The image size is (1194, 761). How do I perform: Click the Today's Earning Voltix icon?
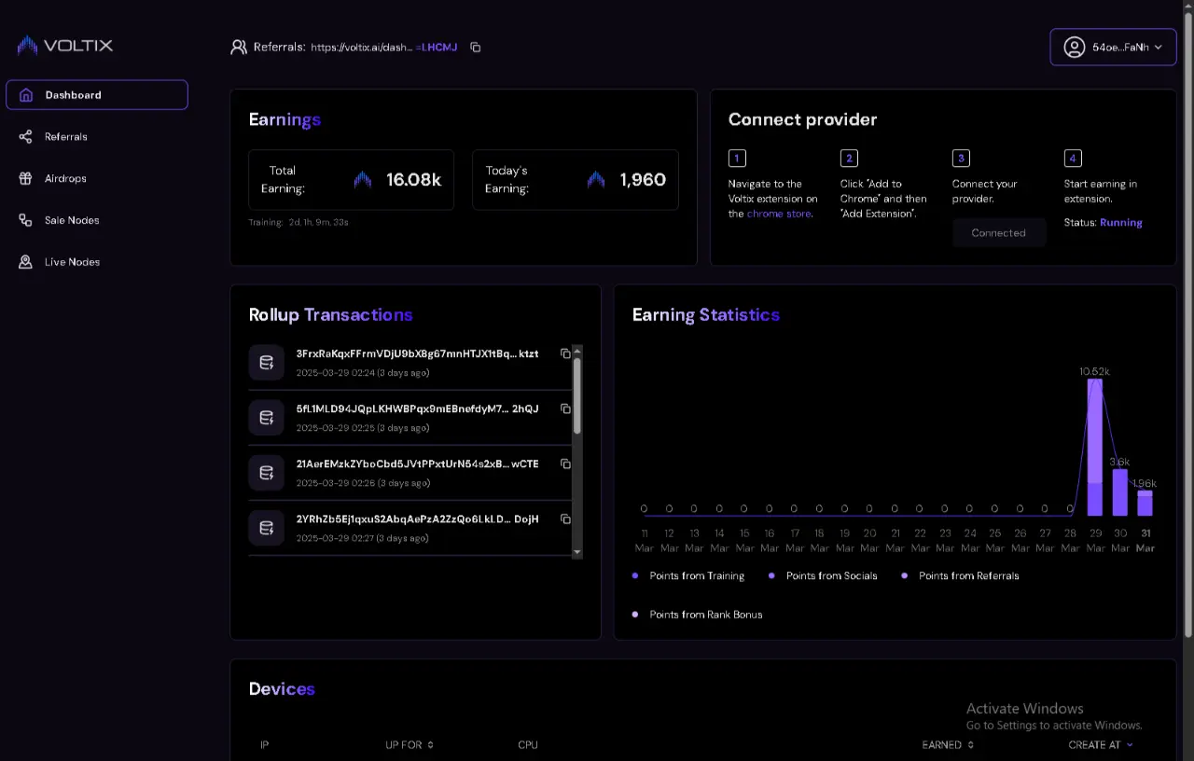coord(596,180)
